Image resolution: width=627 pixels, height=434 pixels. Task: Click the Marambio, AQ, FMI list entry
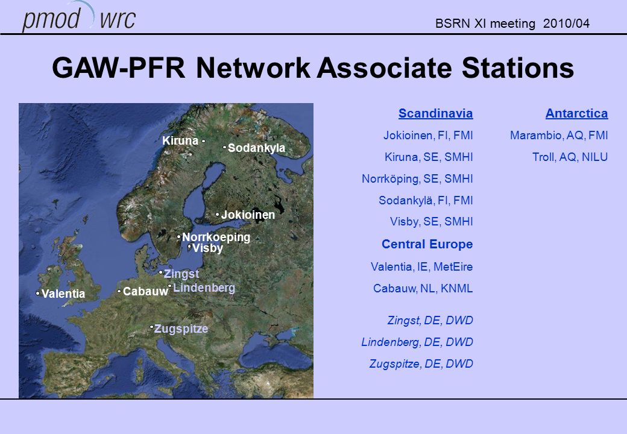(559, 136)
